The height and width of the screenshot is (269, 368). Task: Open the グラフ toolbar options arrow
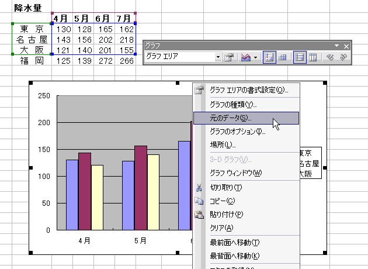tap(337, 46)
